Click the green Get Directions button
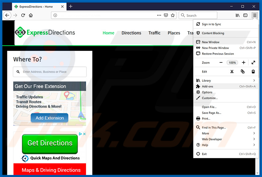The height and width of the screenshot is (177, 262). 50,143
